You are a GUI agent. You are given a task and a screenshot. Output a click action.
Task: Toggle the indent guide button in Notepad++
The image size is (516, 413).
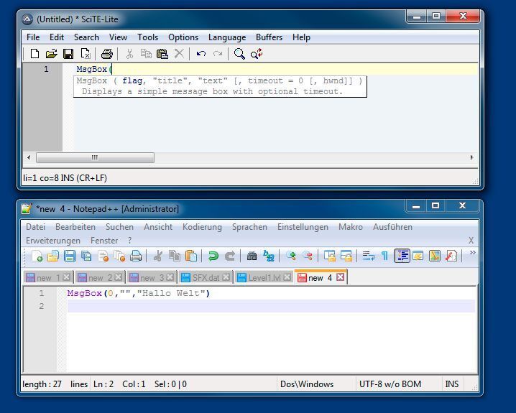click(x=402, y=256)
